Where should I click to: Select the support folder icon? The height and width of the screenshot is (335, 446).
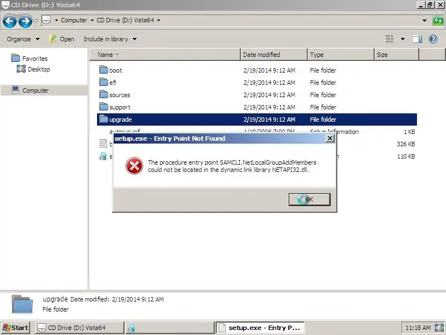(104, 107)
